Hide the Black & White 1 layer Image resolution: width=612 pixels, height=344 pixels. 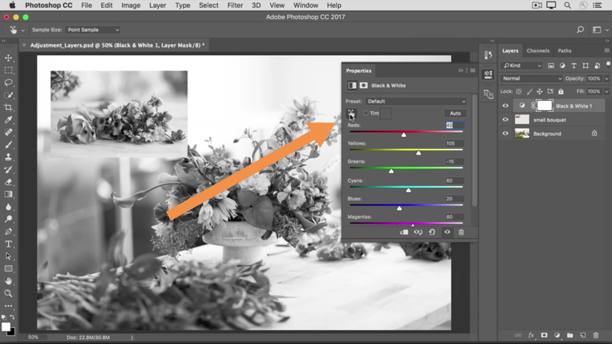tap(505, 106)
